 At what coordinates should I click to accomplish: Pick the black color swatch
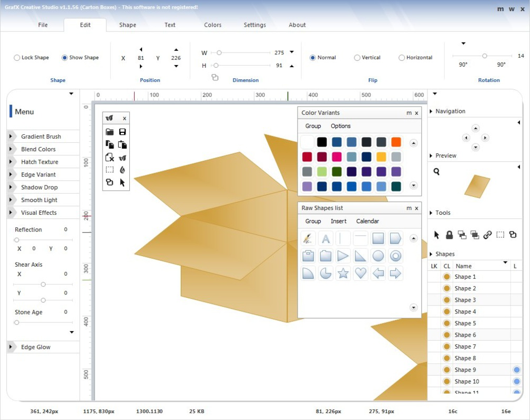click(322, 142)
